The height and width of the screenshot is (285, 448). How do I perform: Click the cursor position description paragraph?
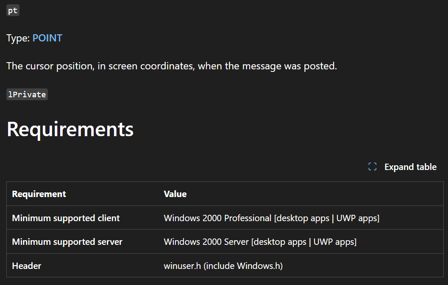(172, 66)
